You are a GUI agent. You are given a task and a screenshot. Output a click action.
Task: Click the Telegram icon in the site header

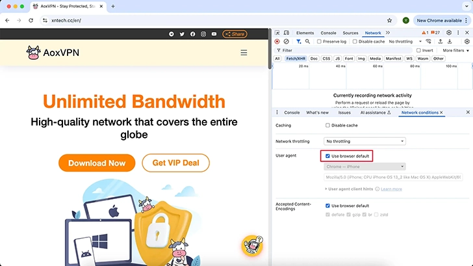click(172, 34)
